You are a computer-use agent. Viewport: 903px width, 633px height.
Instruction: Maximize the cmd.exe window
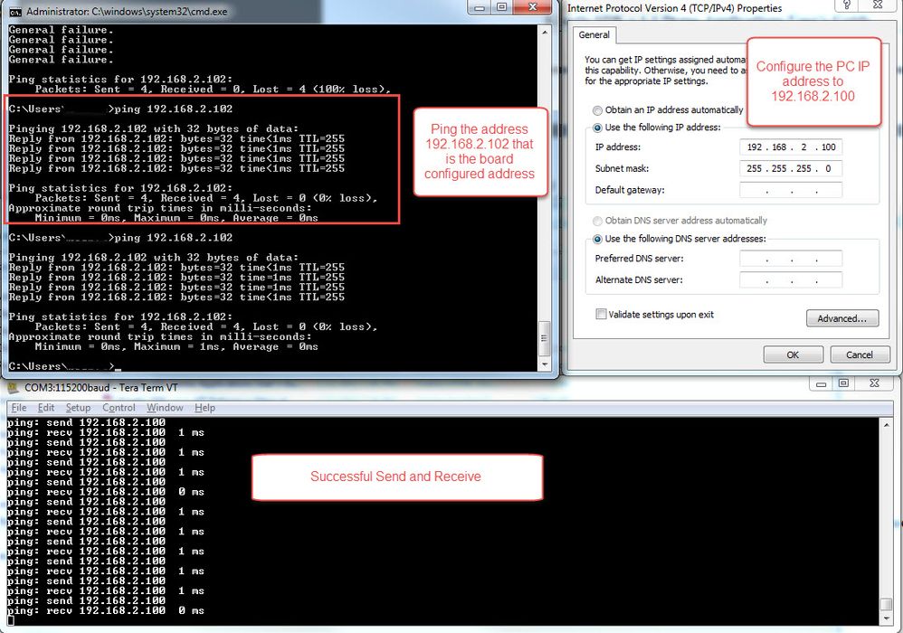(x=501, y=7)
